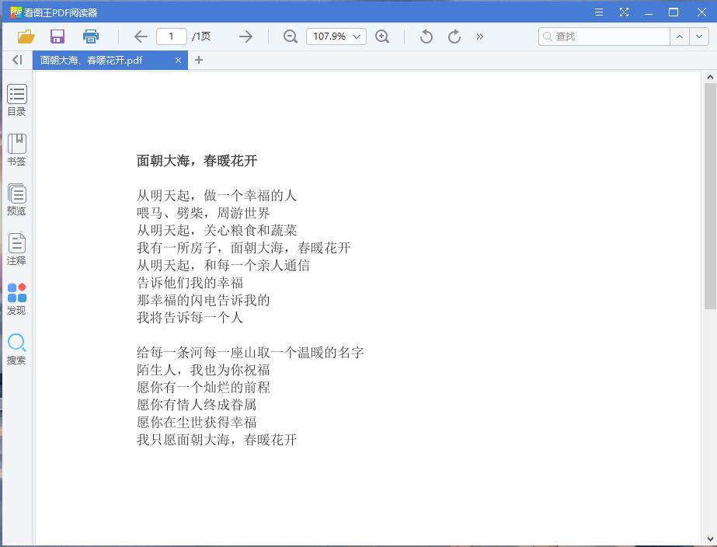Screen dimensions: 717x547
Task: Open the 发现 discover panel
Action: click(17, 298)
